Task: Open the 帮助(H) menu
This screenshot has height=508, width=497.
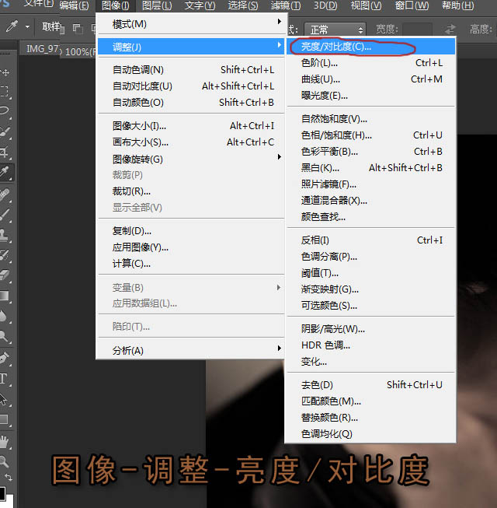Action: (x=458, y=5)
